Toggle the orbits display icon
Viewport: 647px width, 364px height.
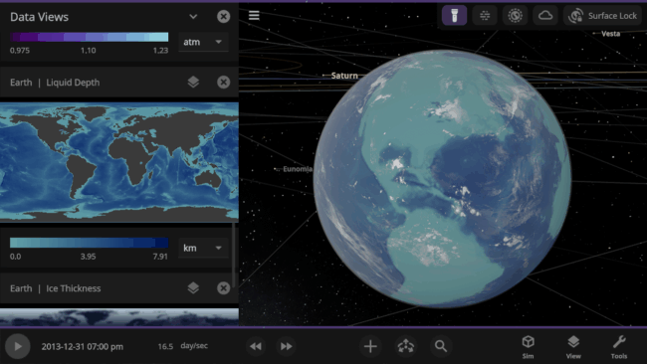(x=515, y=16)
